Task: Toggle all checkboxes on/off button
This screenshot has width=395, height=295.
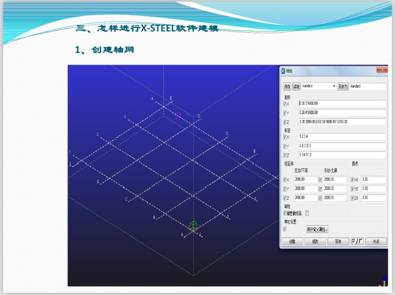Action: (357, 241)
